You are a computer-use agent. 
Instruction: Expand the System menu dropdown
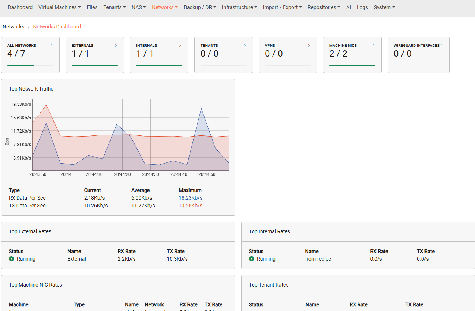tap(384, 7)
